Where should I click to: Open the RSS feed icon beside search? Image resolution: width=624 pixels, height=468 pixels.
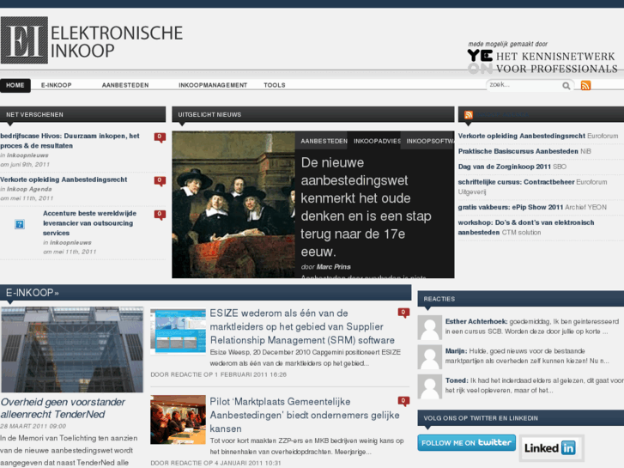coord(585,85)
